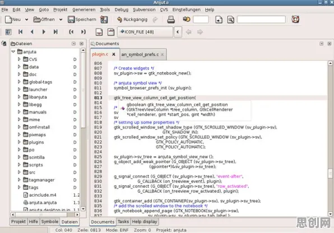Switch to the an_symbol_prefs.c tab
The image size is (334, 233).
pos(140,54)
